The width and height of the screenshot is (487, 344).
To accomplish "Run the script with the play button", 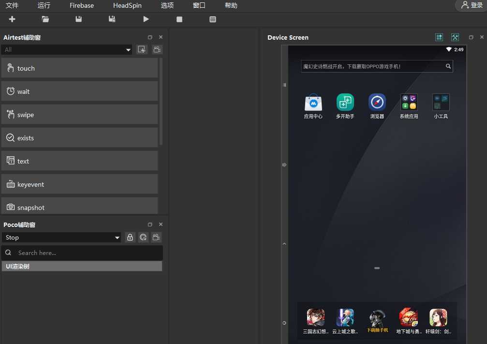I will click(146, 19).
